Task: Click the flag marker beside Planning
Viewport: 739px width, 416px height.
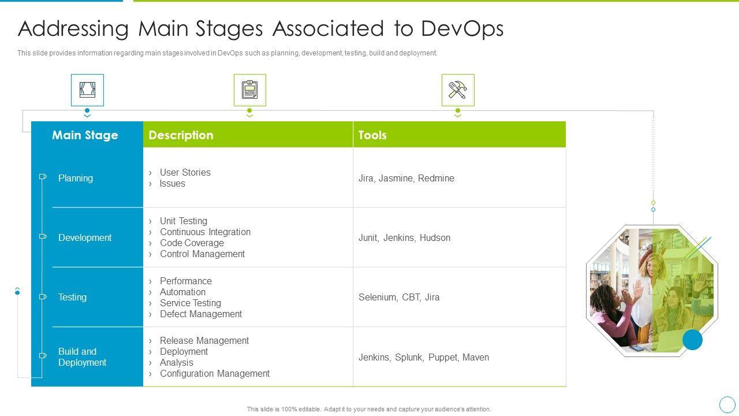Action: 43,177
